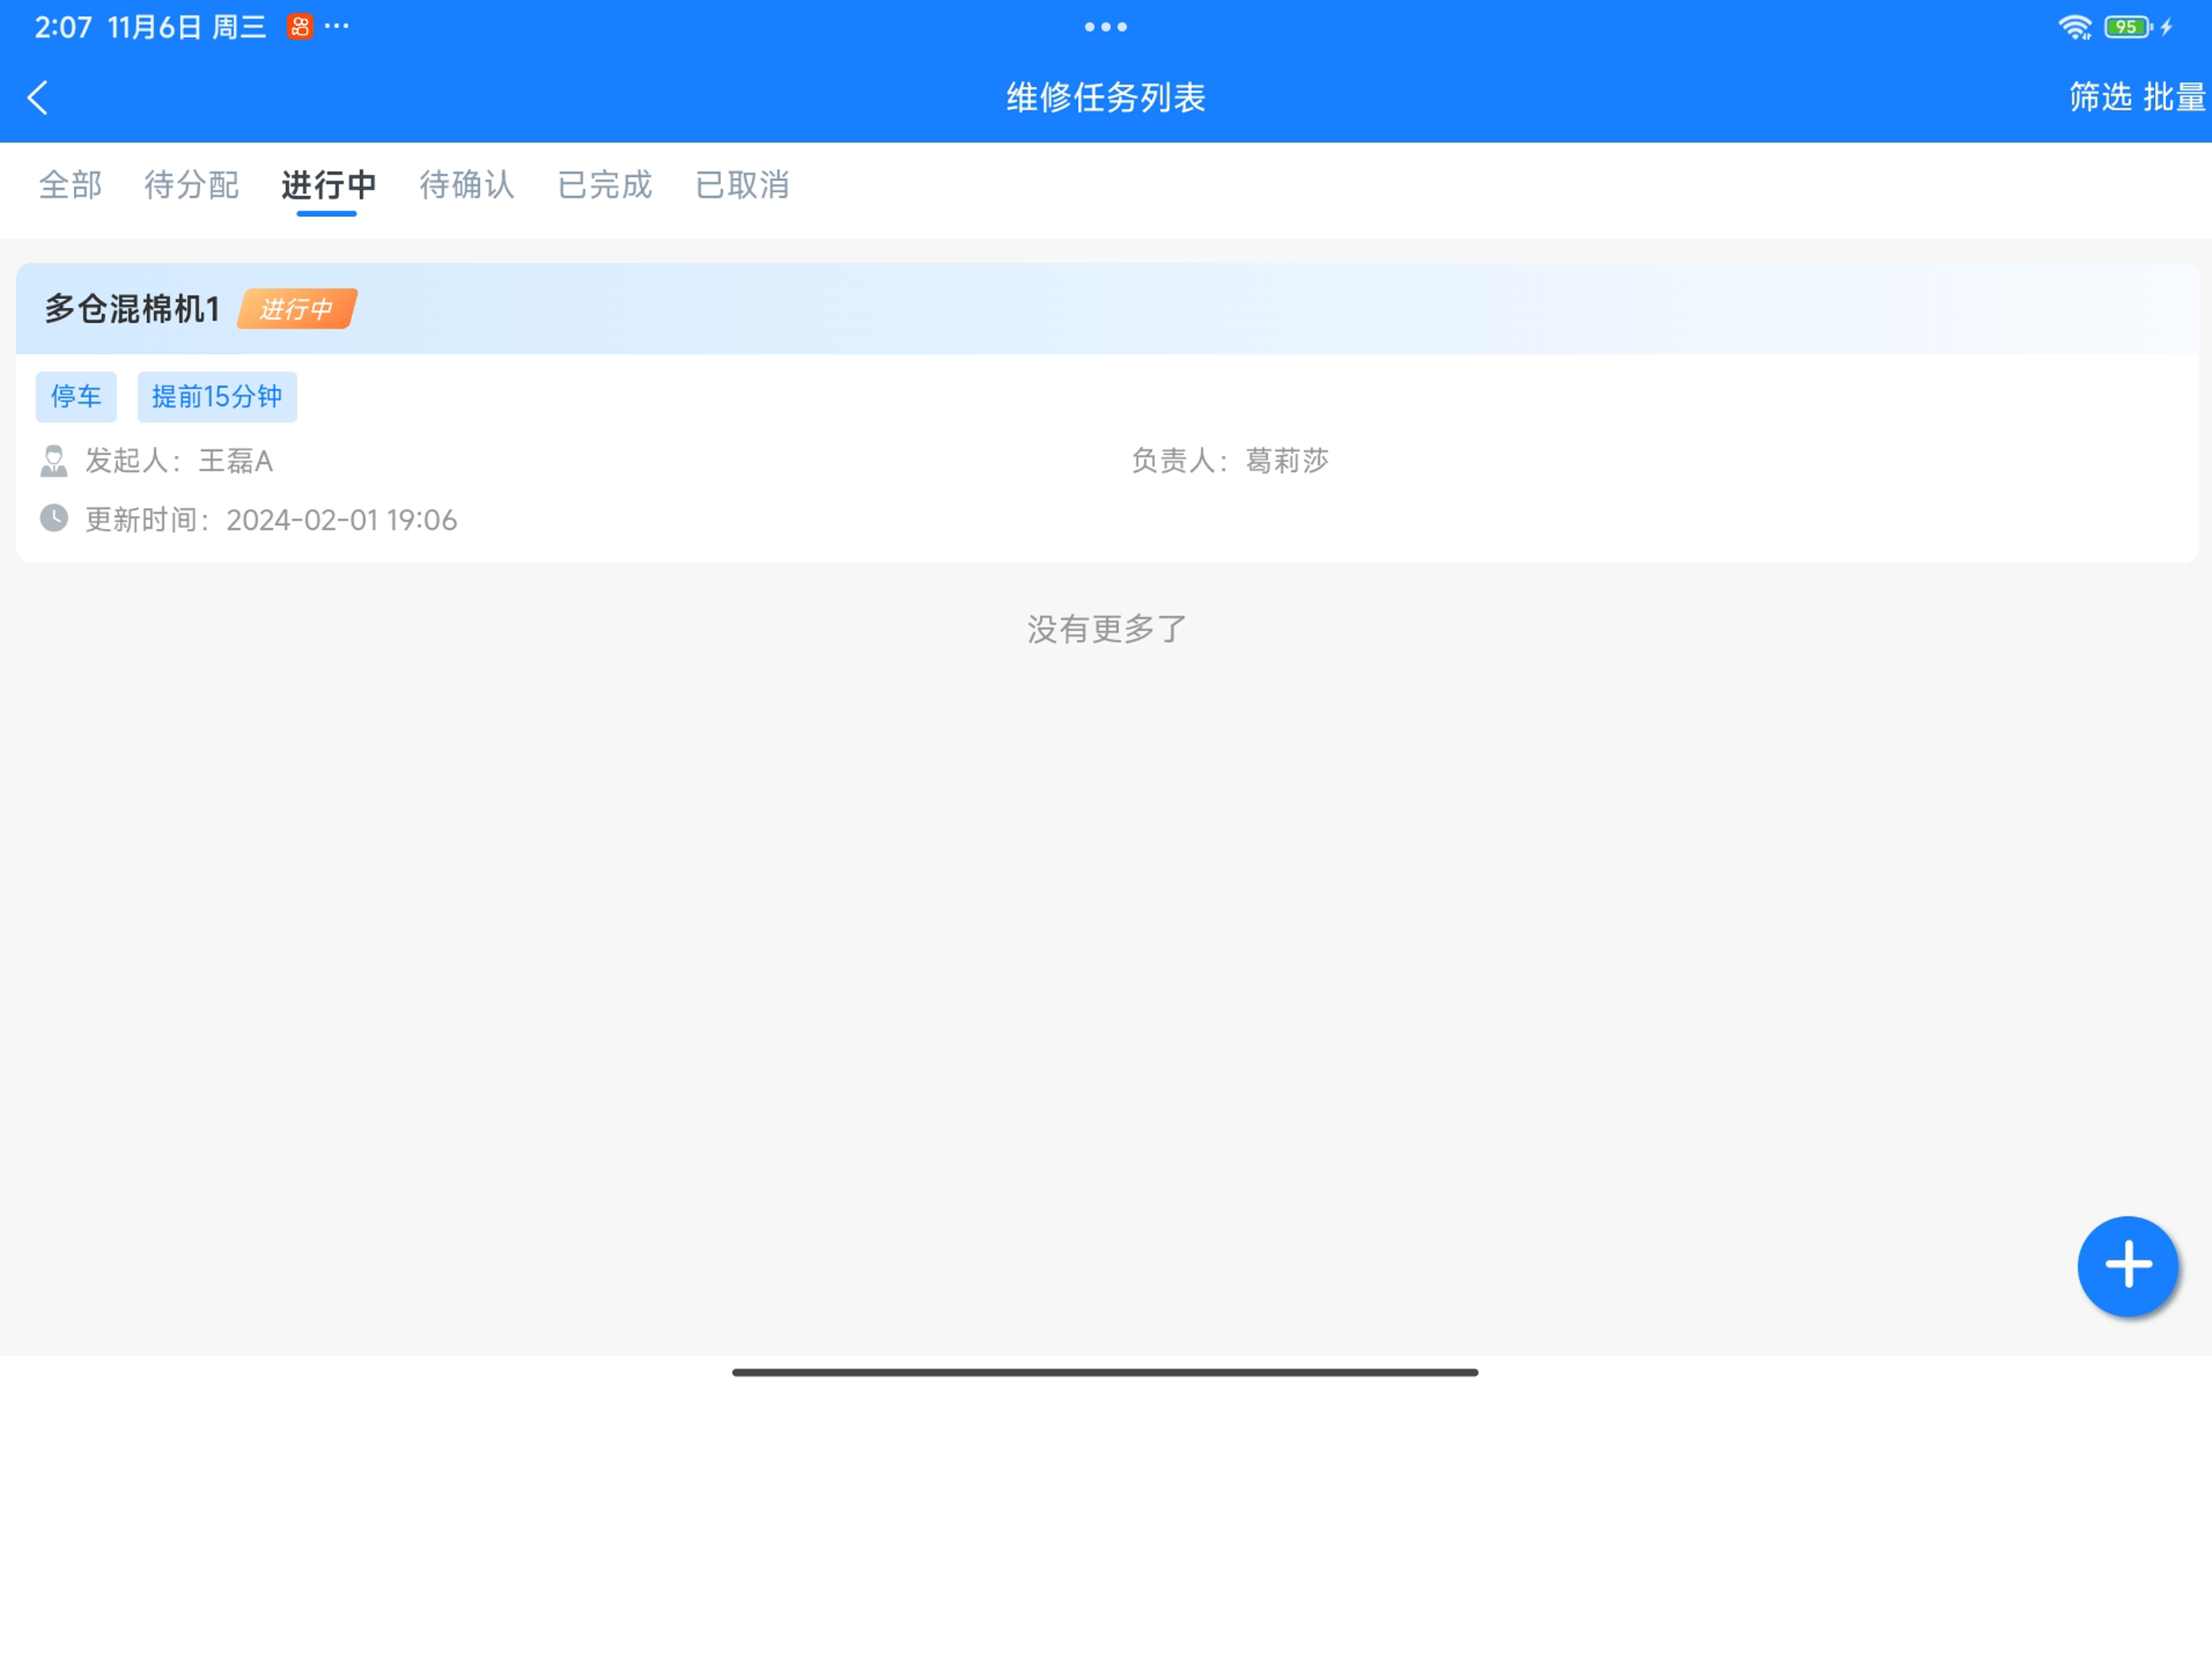Tap the 2:07 clock in status bar

click(x=63, y=27)
